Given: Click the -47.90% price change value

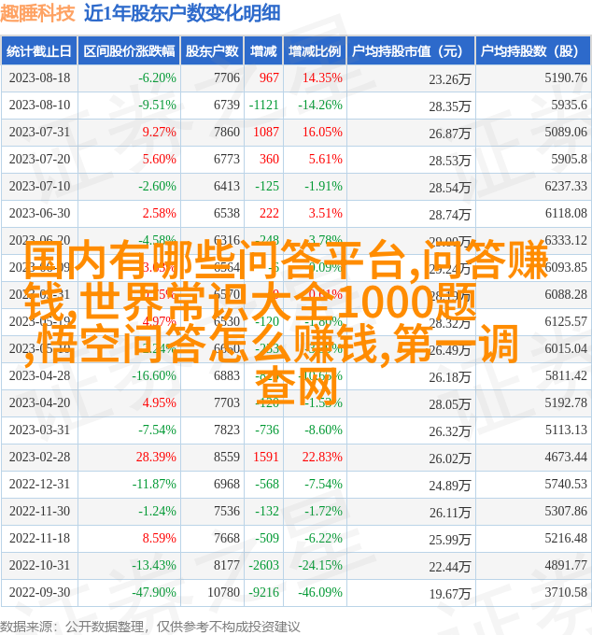Looking at the screenshot, I should tap(154, 592).
